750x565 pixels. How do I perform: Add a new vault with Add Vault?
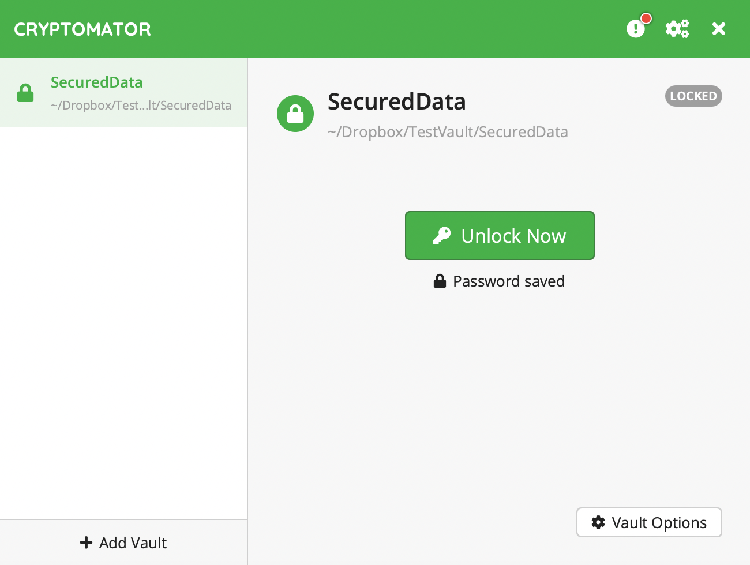click(x=123, y=543)
